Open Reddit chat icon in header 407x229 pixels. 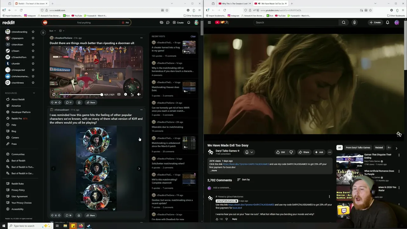pos(168,23)
